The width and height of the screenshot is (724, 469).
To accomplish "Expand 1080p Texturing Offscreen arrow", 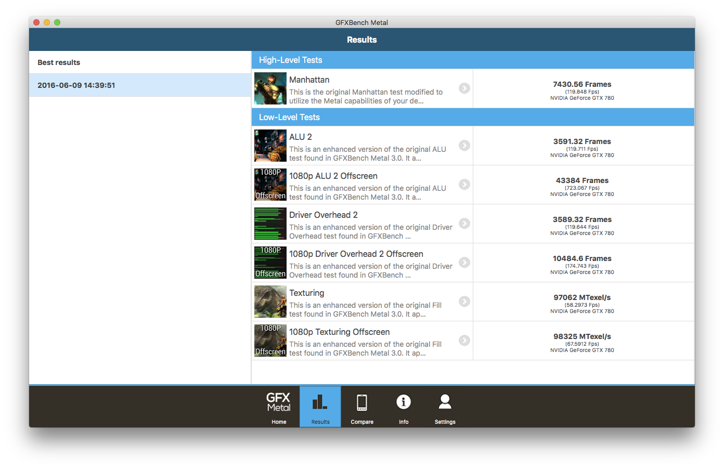I will click(464, 341).
